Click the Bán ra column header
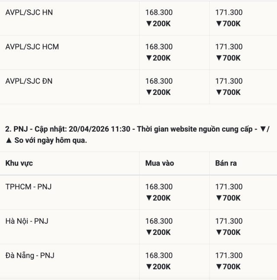 pyautogui.click(x=226, y=163)
